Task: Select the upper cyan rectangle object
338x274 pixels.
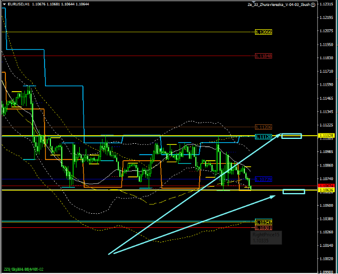Action: (291, 136)
